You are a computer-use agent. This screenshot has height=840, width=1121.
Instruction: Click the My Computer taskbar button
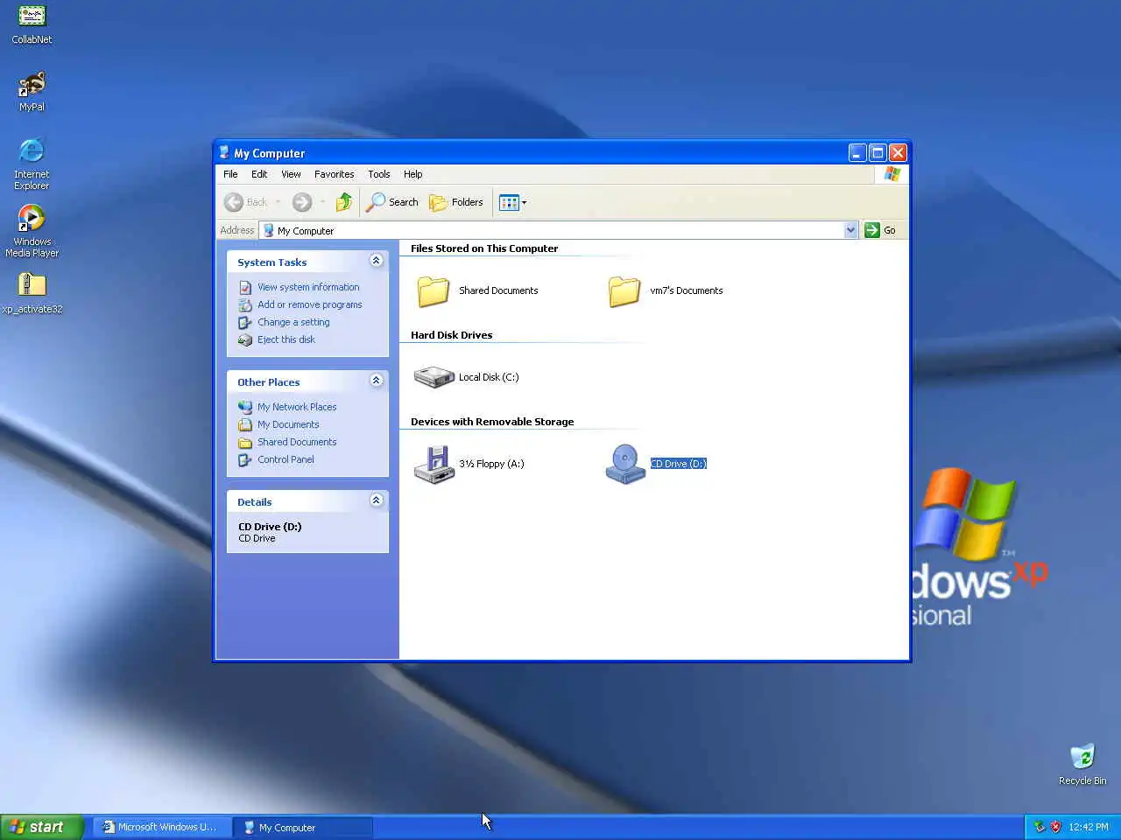pyautogui.click(x=303, y=827)
